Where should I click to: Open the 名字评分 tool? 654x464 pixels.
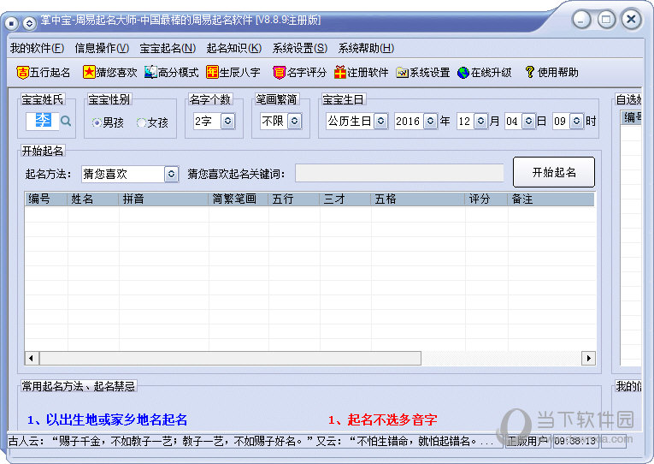pos(299,72)
